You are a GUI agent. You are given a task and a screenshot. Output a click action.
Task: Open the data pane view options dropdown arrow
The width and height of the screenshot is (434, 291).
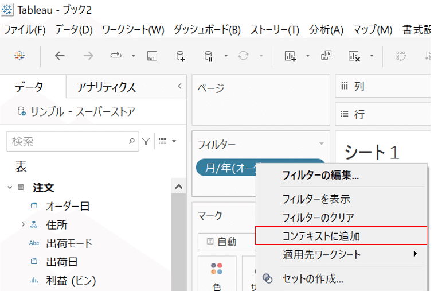pos(174,141)
